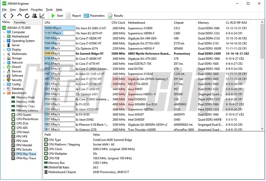The height and width of the screenshot is (181, 266).
Task: Click the scroll-down arrow of results list
Action: coord(262,129)
